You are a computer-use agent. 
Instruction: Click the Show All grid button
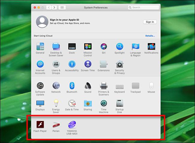[62, 7]
